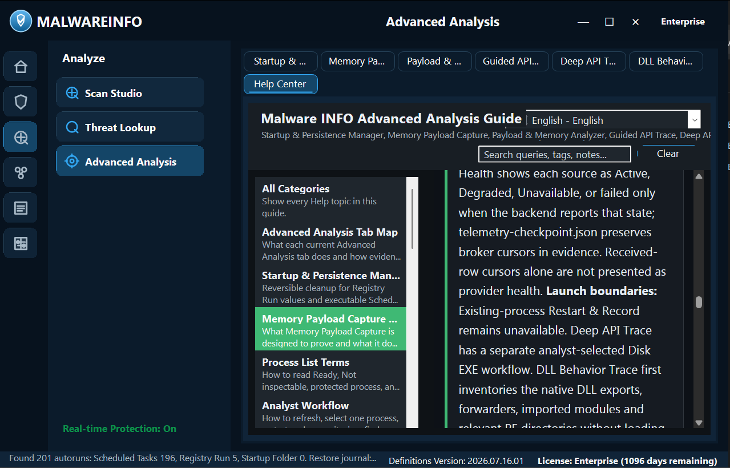Switch to the Payload & ... tab
Screen dimensions: 730x468
point(434,61)
